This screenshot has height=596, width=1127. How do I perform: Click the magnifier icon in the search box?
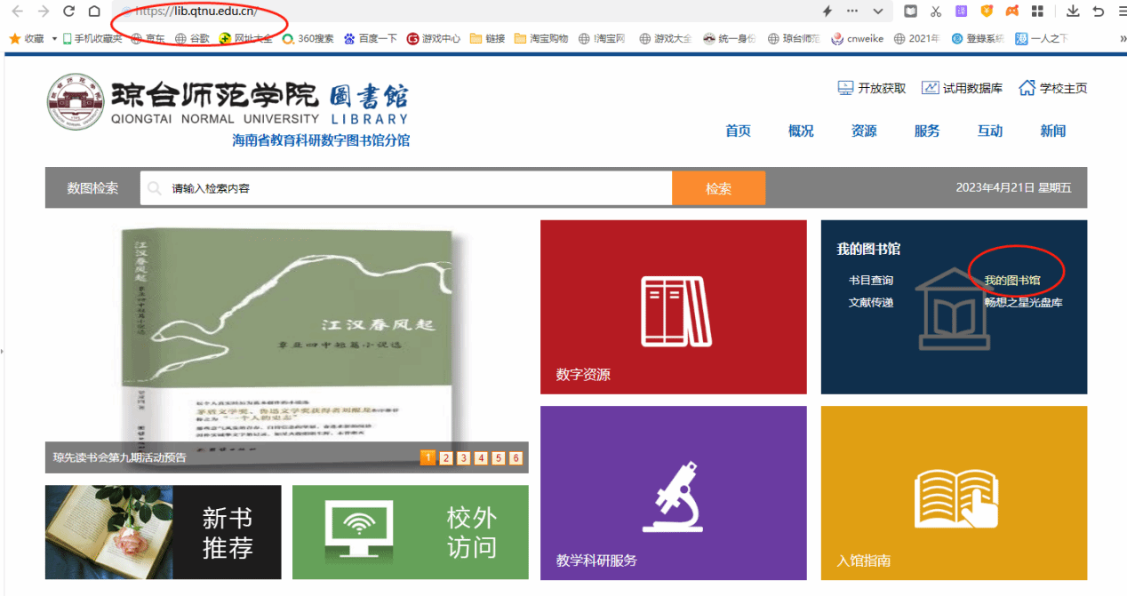click(156, 188)
